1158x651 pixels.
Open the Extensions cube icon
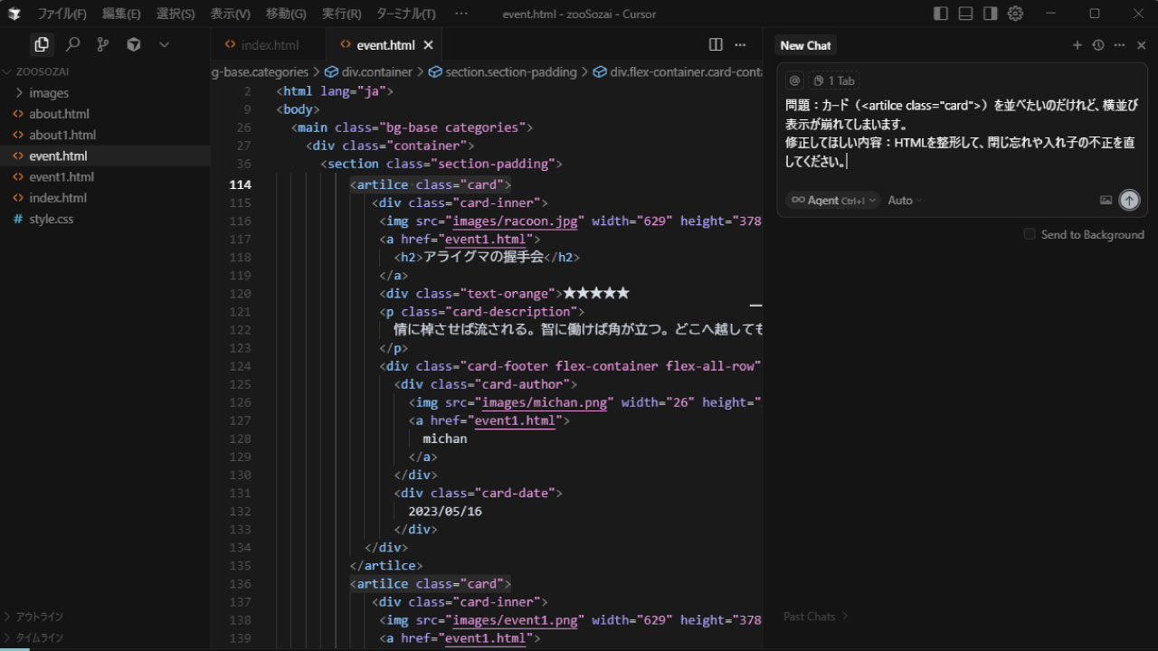tap(134, 44)
